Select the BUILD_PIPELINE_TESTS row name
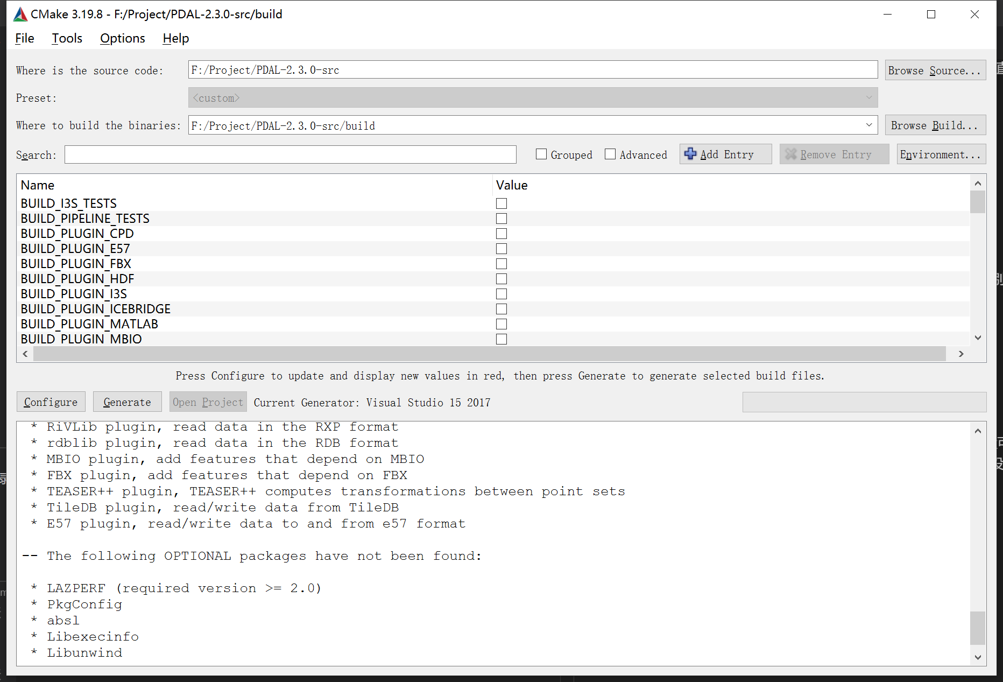The height and width of the screenshot is (682, 1003). (85, 219)
